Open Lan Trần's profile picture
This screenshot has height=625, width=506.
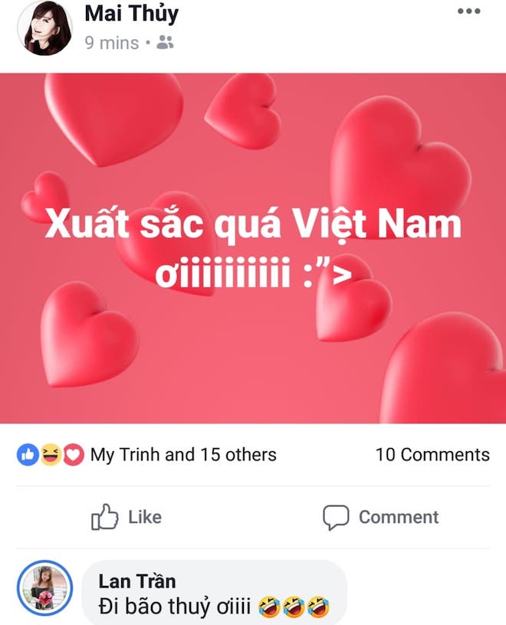coord(44,588)
